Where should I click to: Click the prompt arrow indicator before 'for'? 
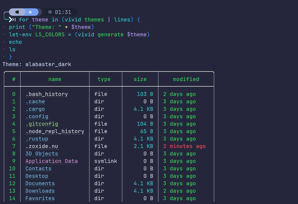(12, 20)
